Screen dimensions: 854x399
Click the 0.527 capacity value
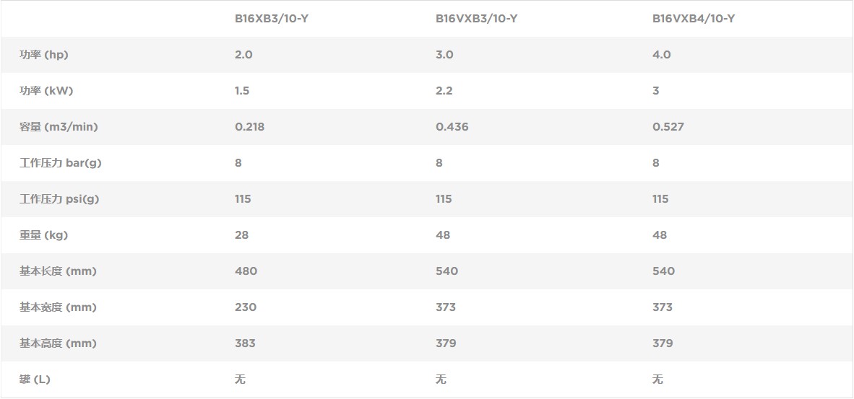click(668, 127)
